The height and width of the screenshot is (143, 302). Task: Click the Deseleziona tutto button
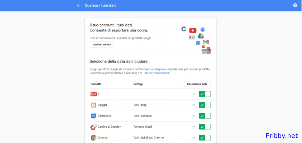tap(197, 84)
